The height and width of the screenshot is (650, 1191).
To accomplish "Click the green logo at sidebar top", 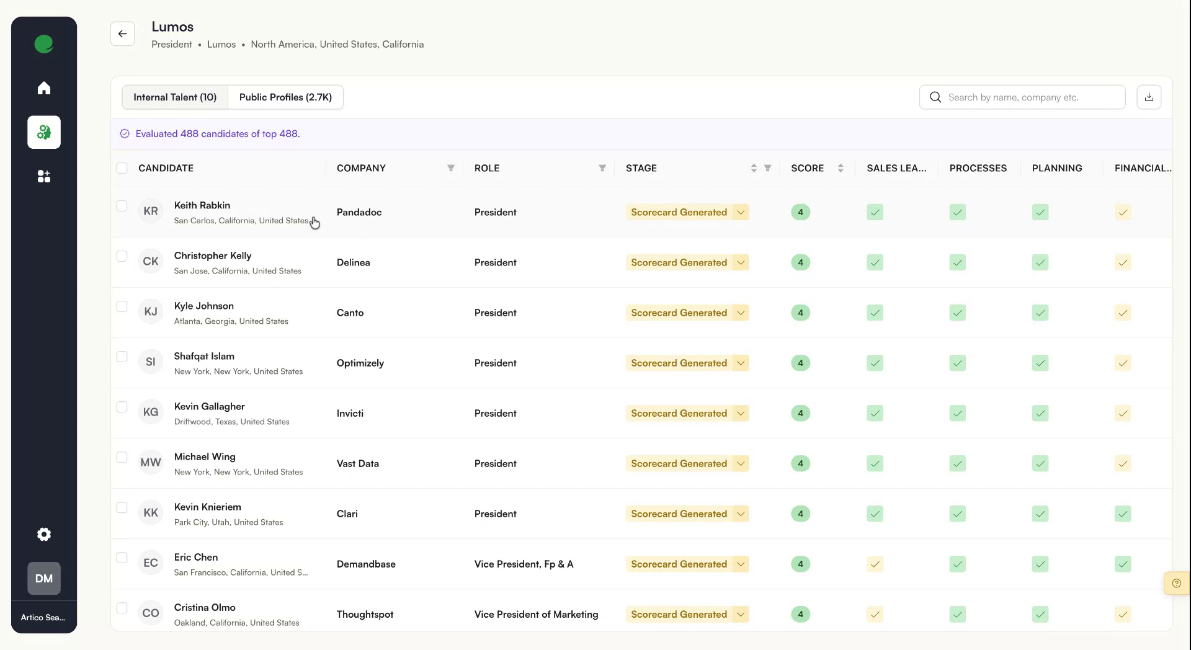I will (x=43, y=43).
